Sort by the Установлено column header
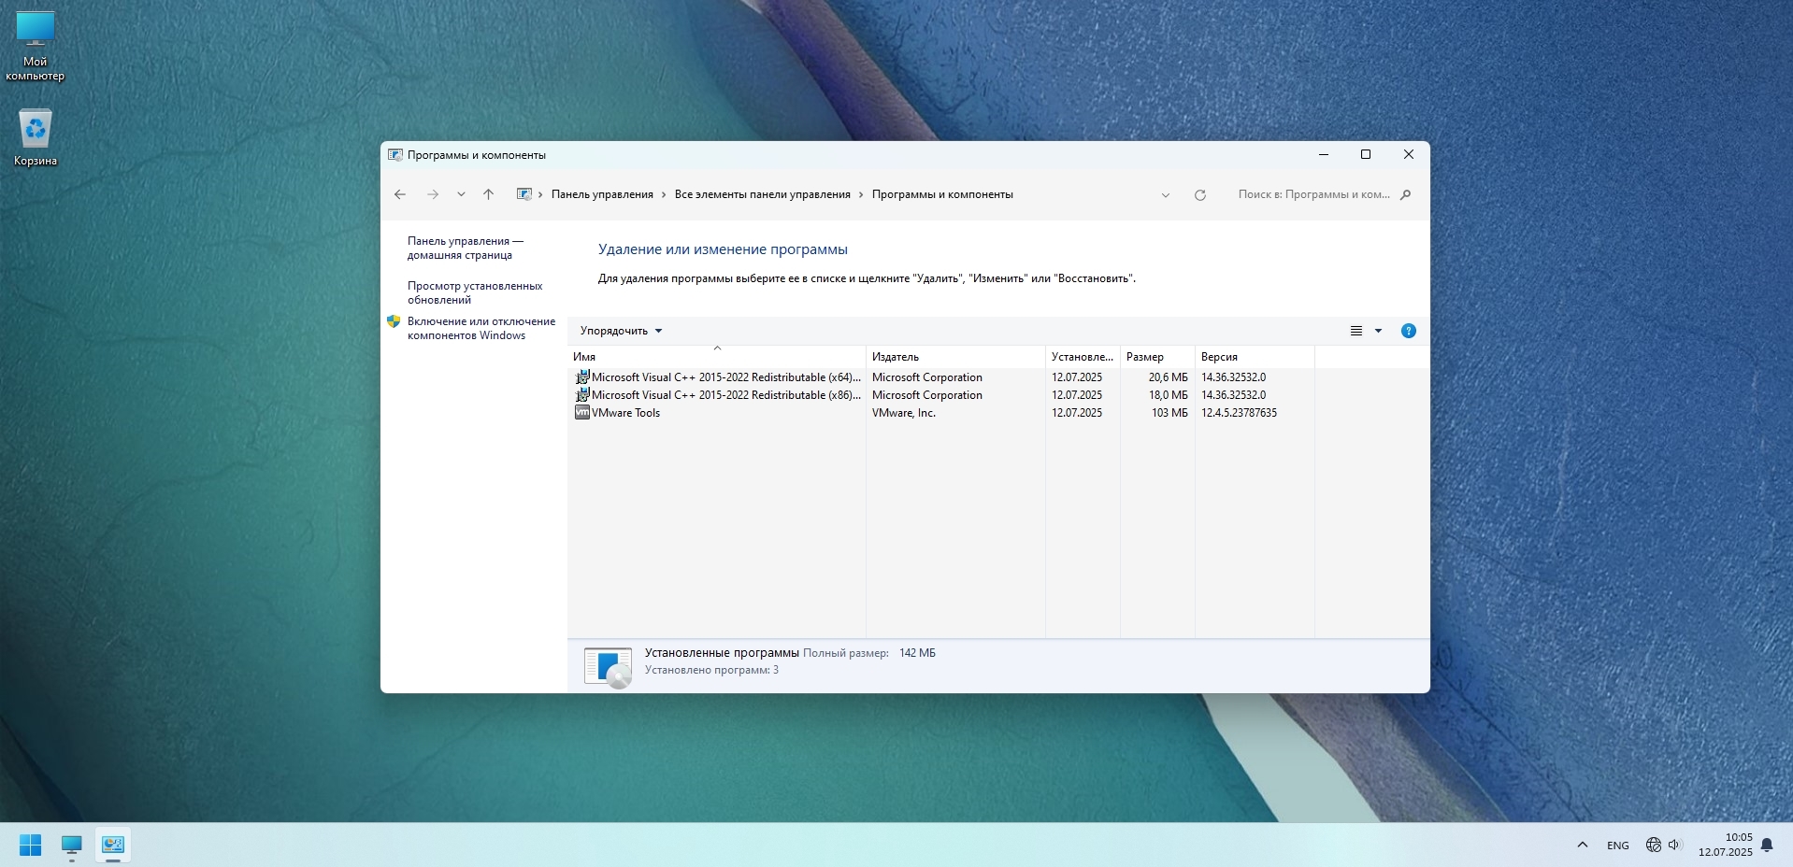This screenshot has height=867, width=1793. tap(1083, 357)
